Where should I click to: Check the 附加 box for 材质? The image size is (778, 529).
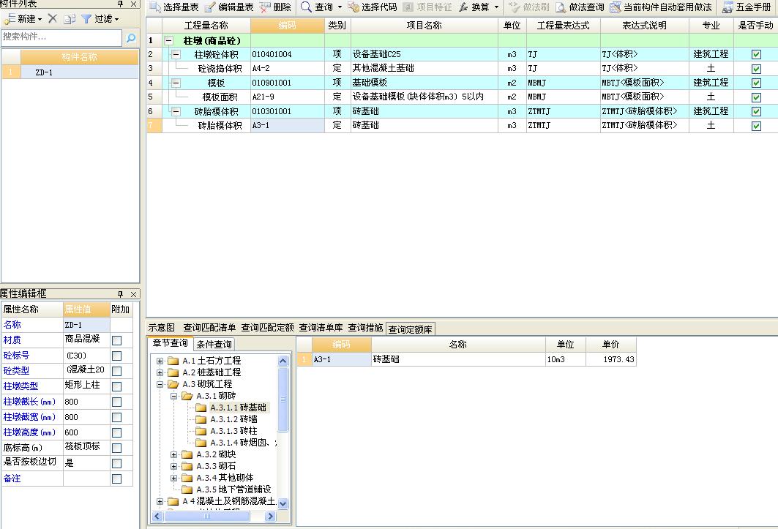[x=116, y=340]
